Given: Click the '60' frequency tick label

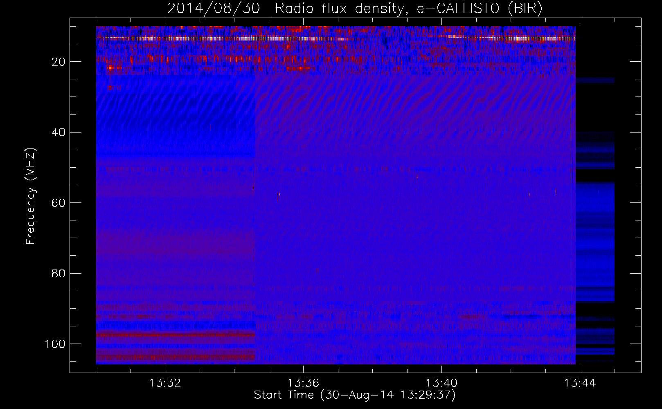Looking at the screenshot, I should point(59,203).
